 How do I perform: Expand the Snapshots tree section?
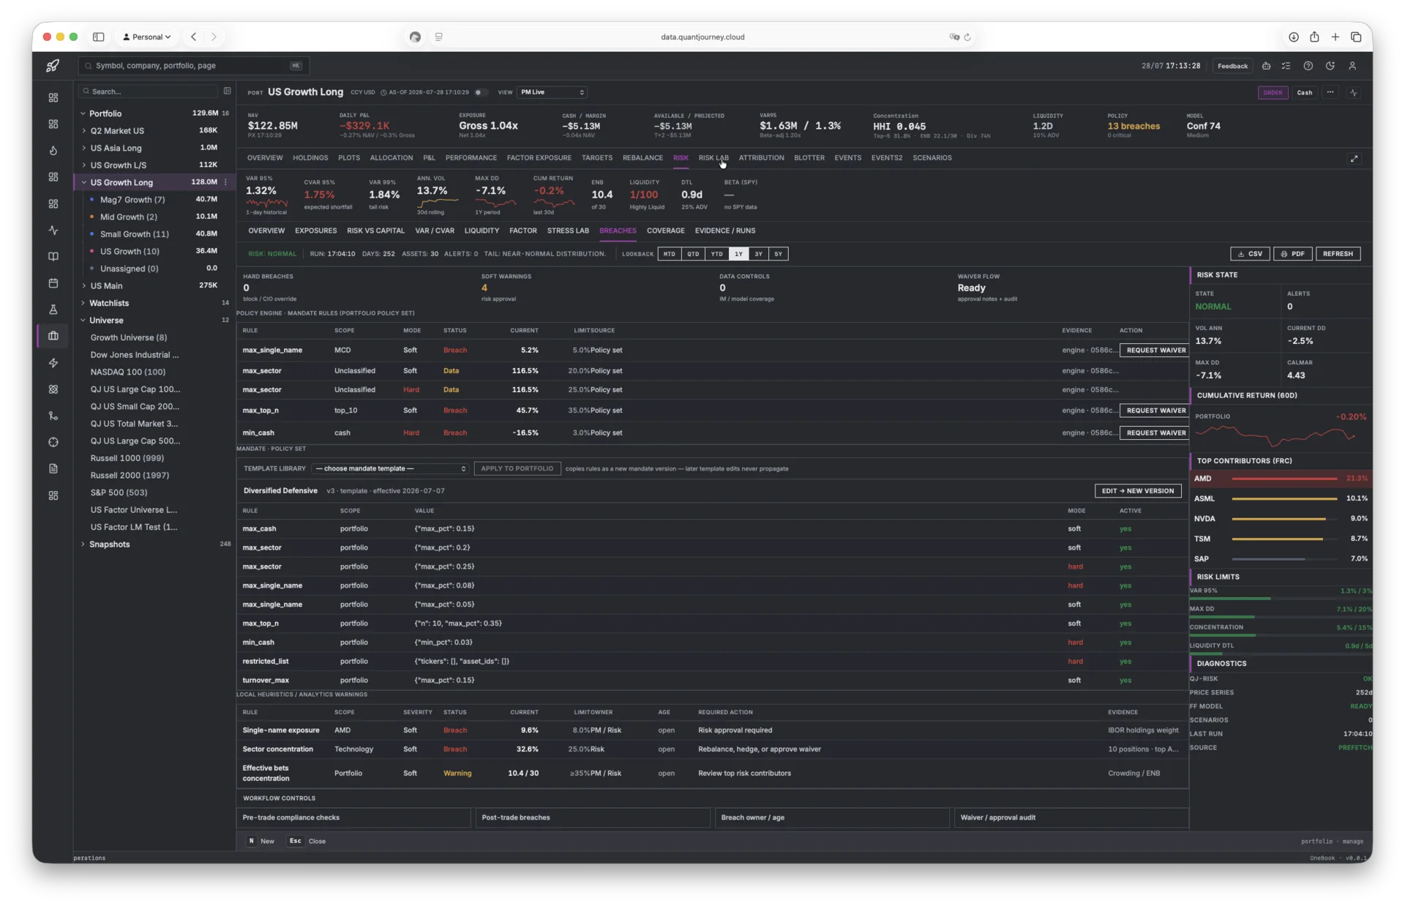[83, 544]
